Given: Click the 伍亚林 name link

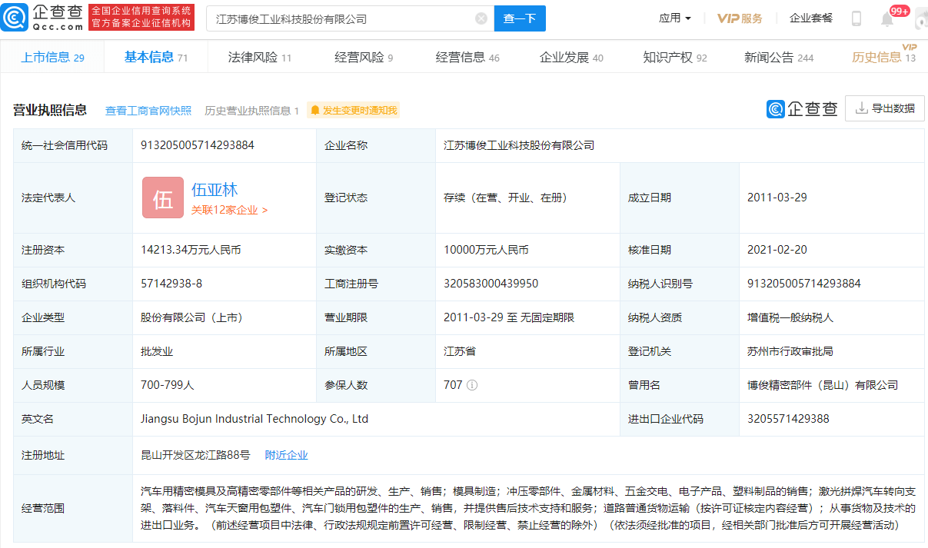Looking at the screenshot, I should (215, 190).
